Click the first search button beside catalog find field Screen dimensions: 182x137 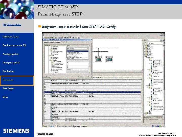[x=161, y=40]
